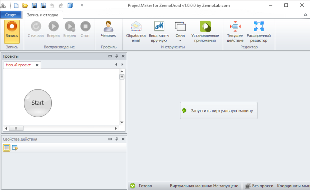This screenshot has width=310, height=190.
Task: Open the Обработка email tool
Action: (136, 32)
